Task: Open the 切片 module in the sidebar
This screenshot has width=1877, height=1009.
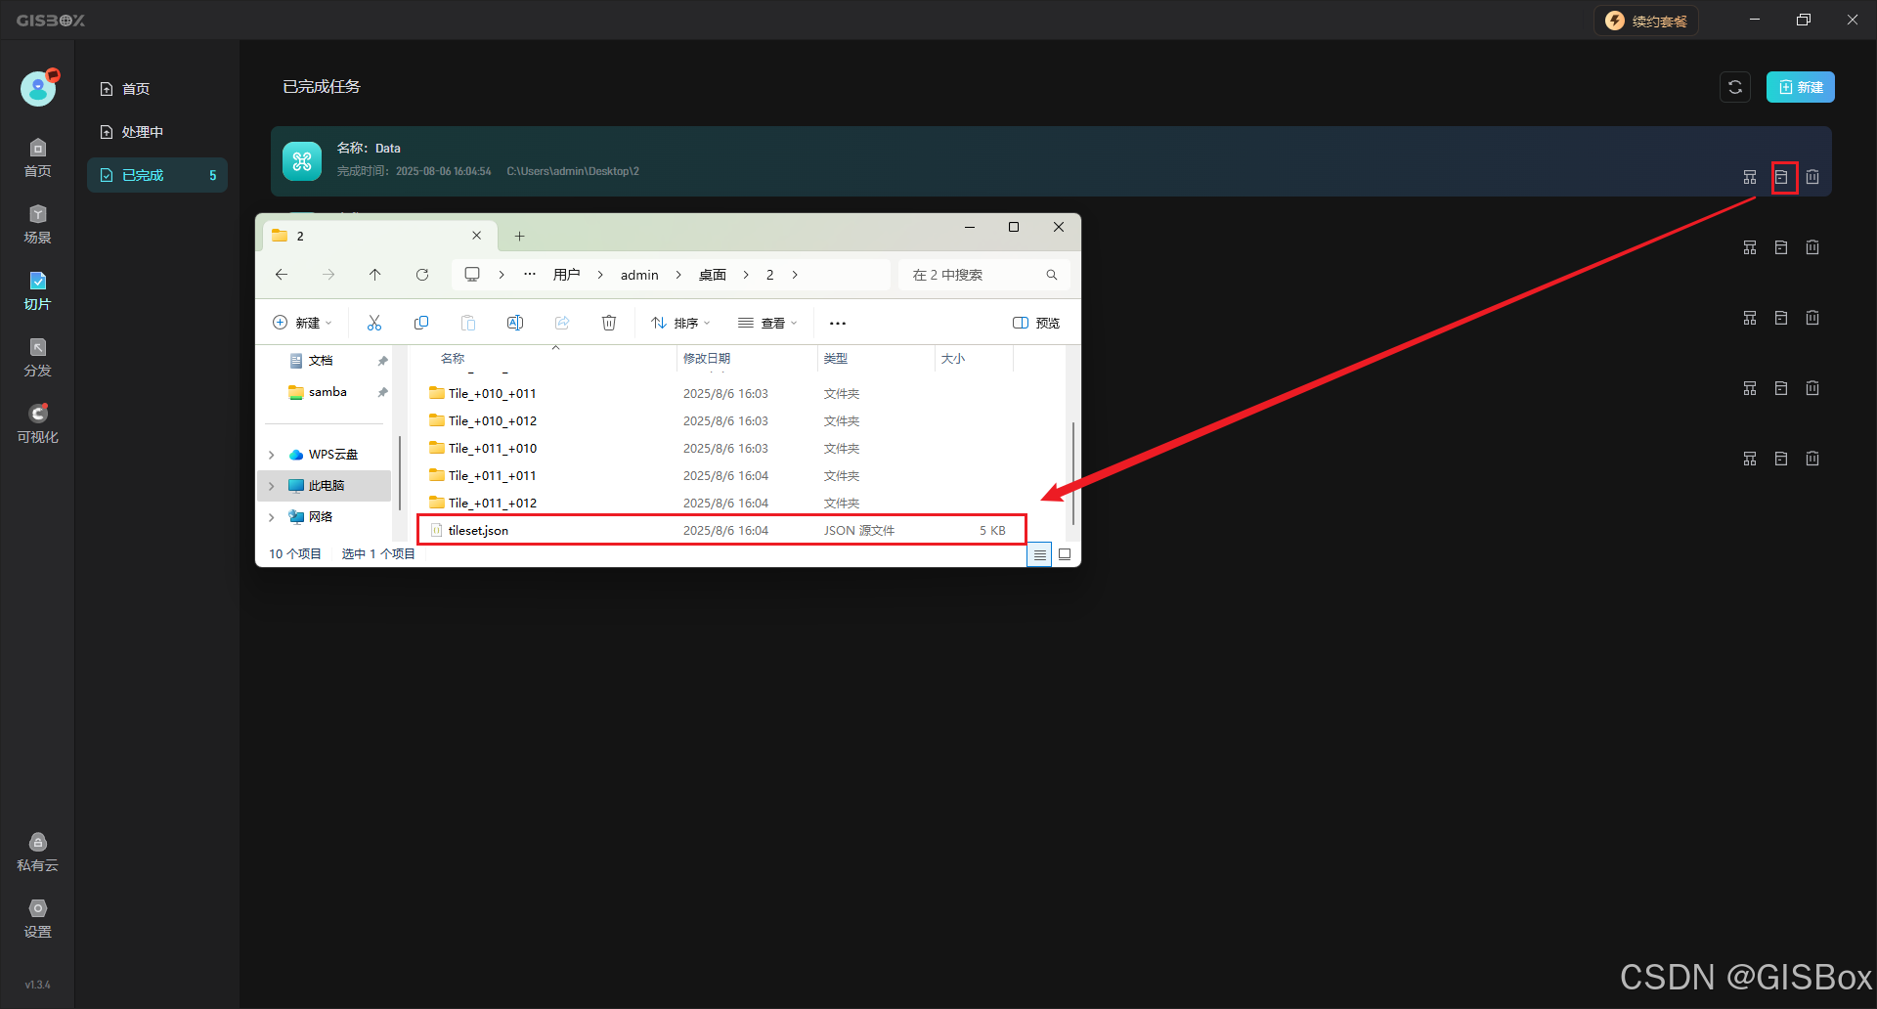Action: [37, 291]
